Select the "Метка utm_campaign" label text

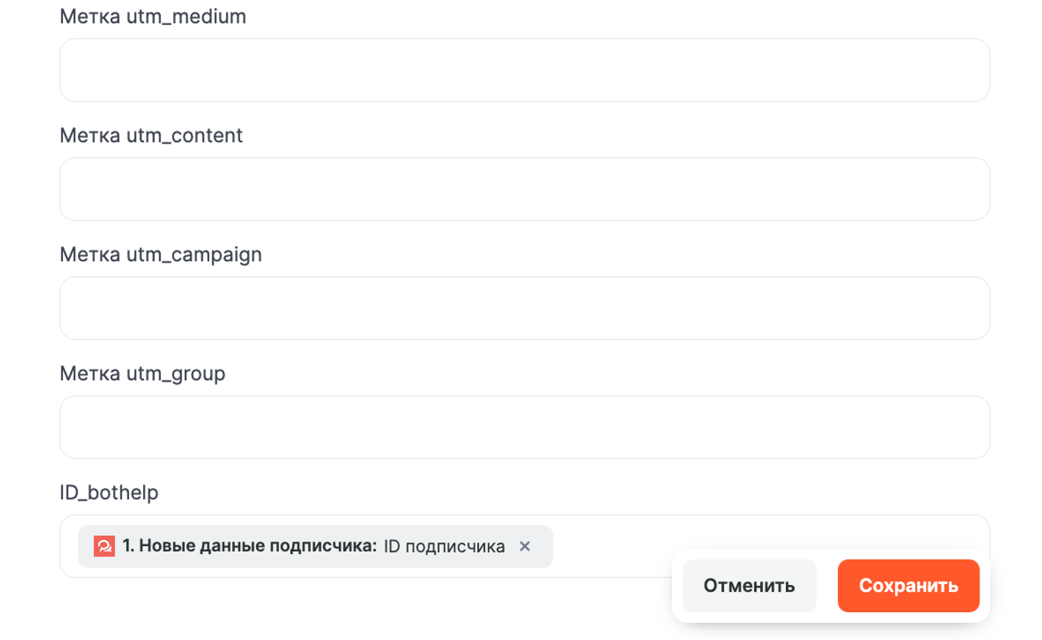[x=161, y=254]
